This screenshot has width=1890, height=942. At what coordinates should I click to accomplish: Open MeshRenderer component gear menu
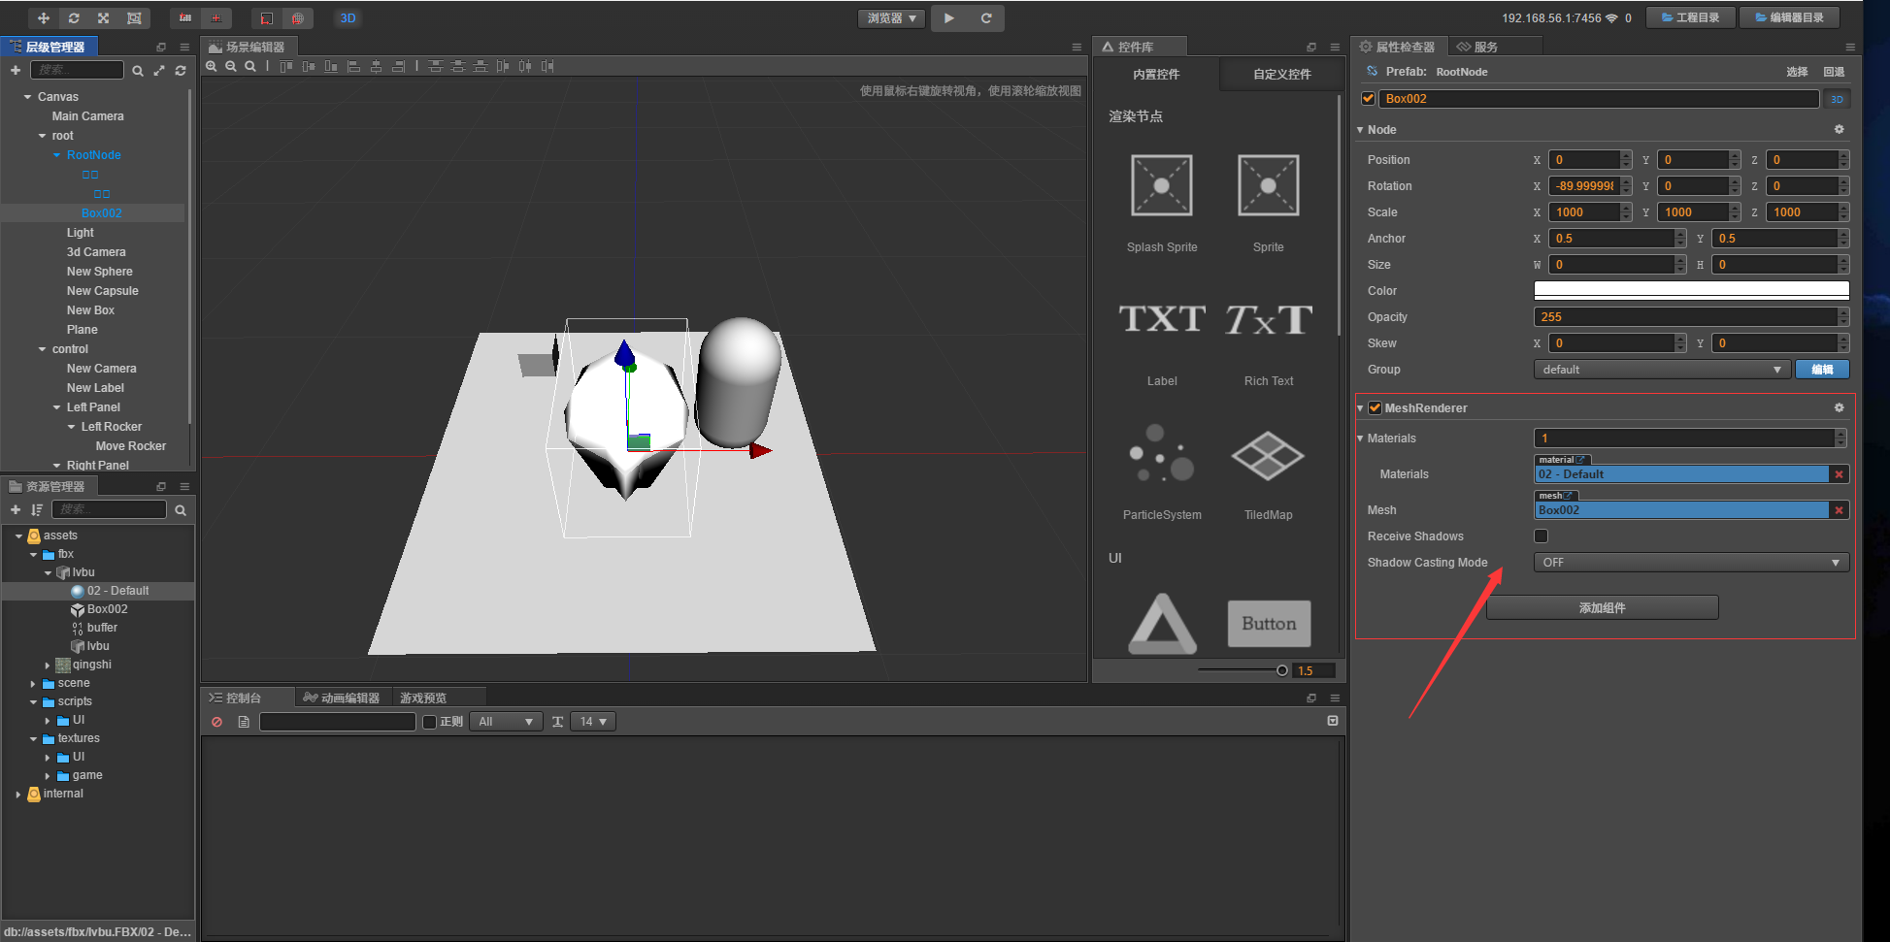[x=1839, y=407]
